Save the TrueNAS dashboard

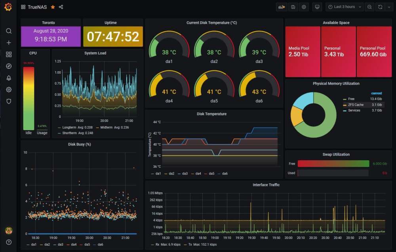click(293, 7)
